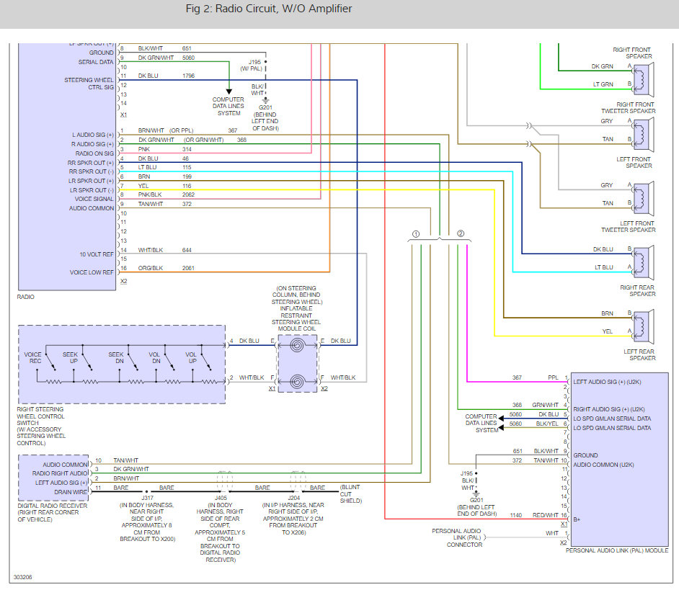The width and height of the screenshot is (679, 590).
Task: Click the left rear speaker symbol
Action: point(643,326)
